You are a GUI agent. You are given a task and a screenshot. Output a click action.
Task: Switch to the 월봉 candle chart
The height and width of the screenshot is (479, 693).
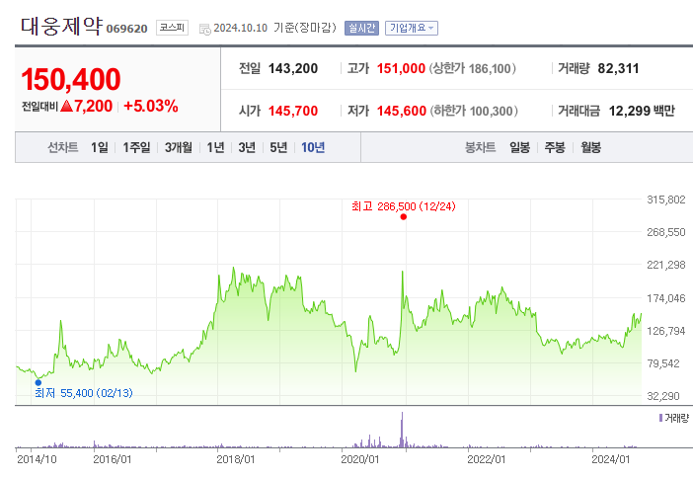point(591,147)
